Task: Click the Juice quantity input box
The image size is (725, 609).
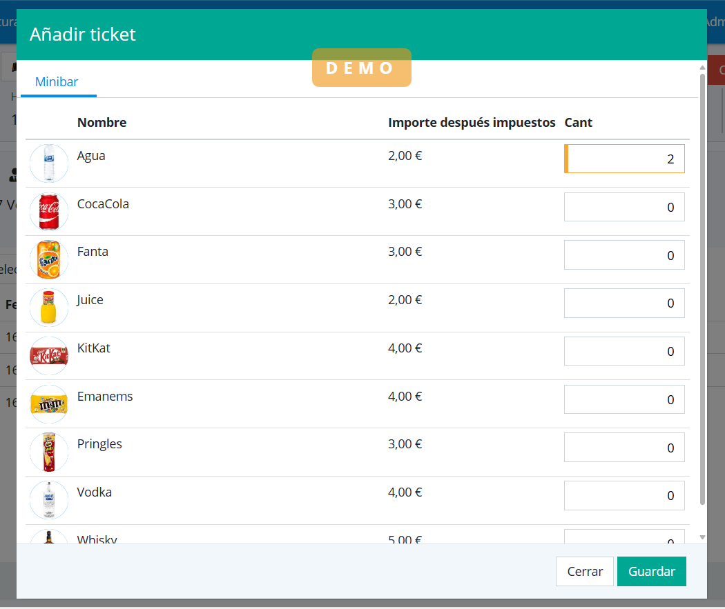Action: 624,303
